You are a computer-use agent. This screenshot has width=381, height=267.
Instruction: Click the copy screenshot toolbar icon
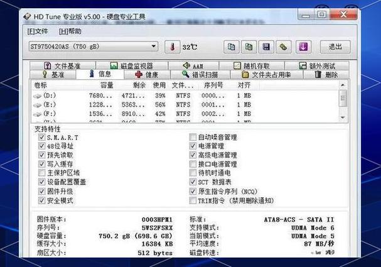[249, 46]
